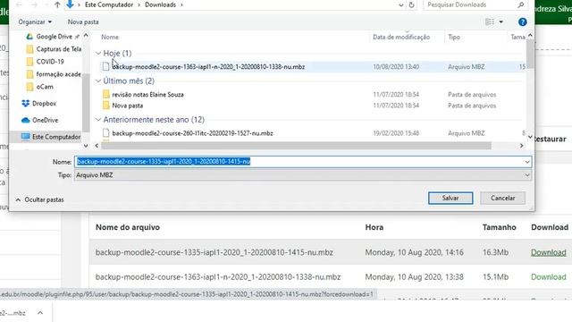Click the search magnifier icon
572x322 pixels.
tap(520, 4)
